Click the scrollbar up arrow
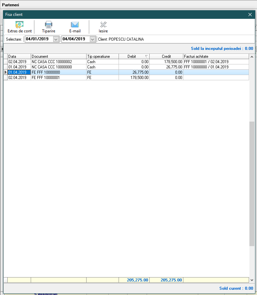Screen dimensions: 257x295 (252, 57)
